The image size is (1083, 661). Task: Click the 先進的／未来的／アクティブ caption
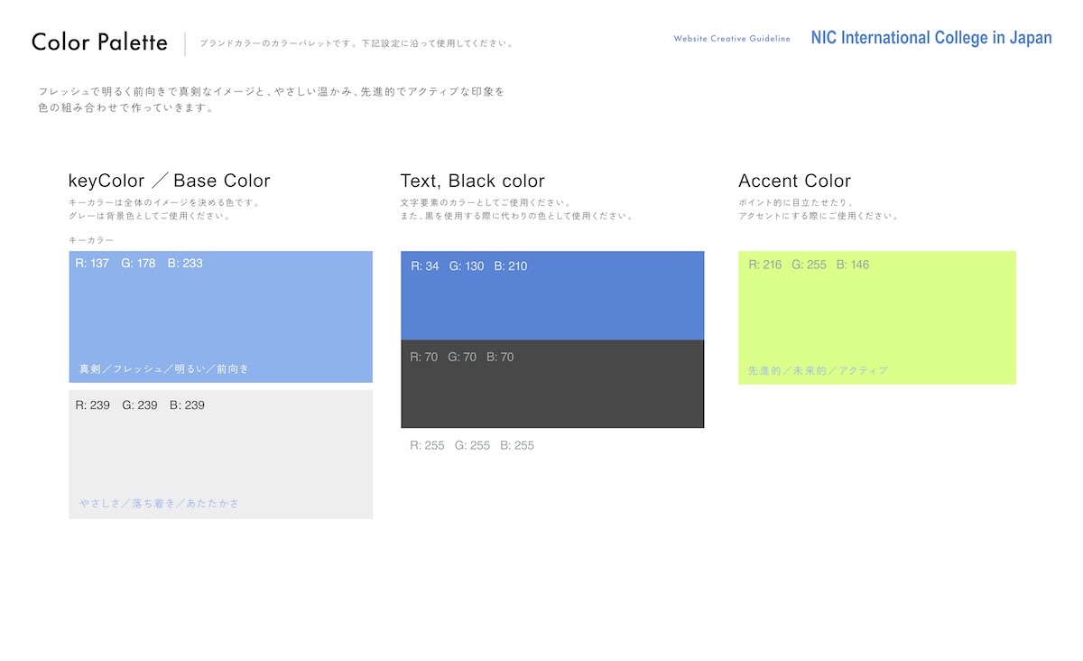tap(818, 371)
